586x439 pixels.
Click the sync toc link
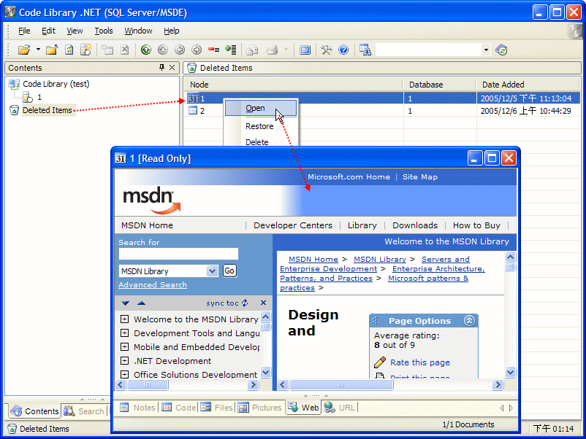pos(227,303)
